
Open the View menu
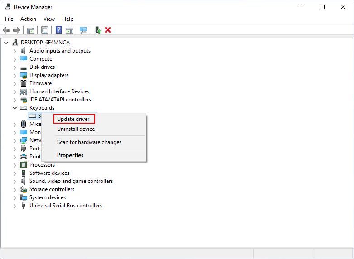coord(49,19)
